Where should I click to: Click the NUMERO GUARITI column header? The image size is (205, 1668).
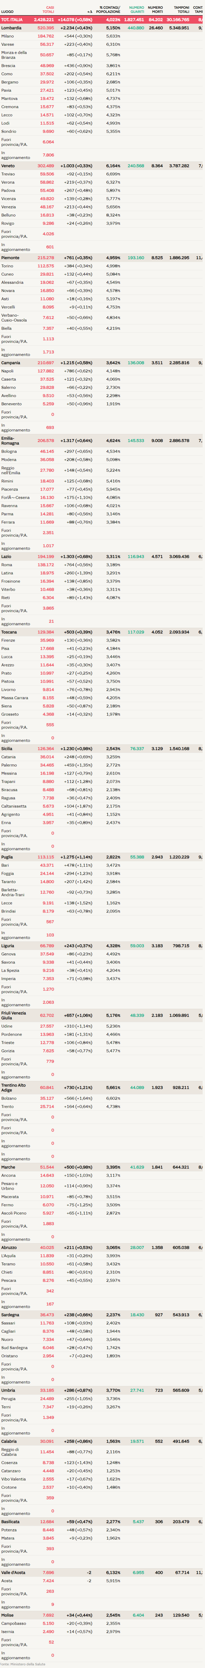[x=136, y=10]
